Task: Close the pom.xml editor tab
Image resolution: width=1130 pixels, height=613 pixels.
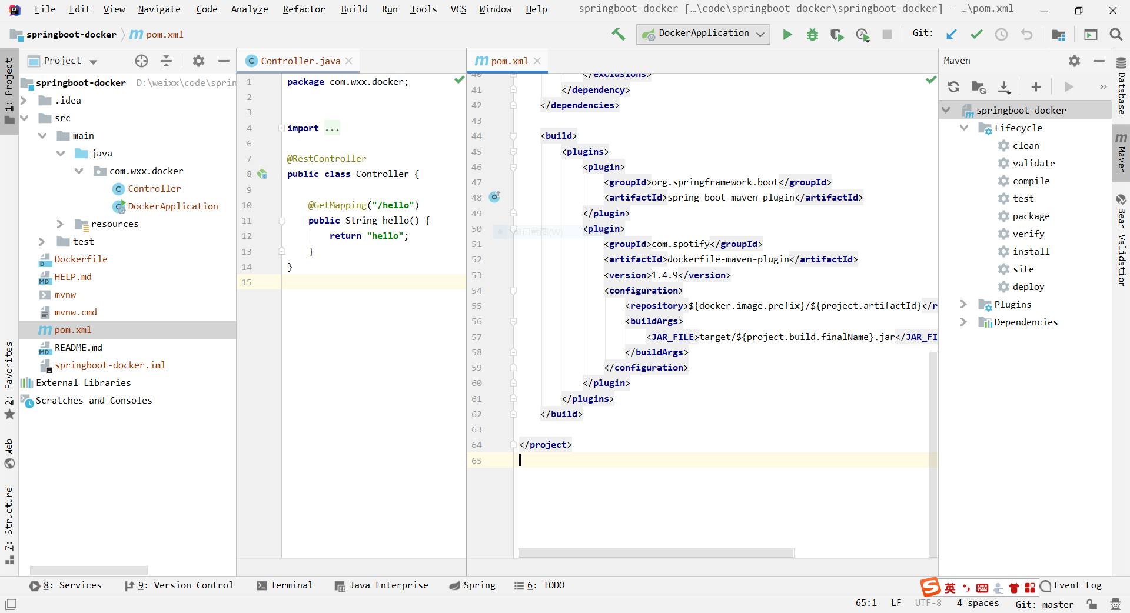Action: tap(537, 61)
